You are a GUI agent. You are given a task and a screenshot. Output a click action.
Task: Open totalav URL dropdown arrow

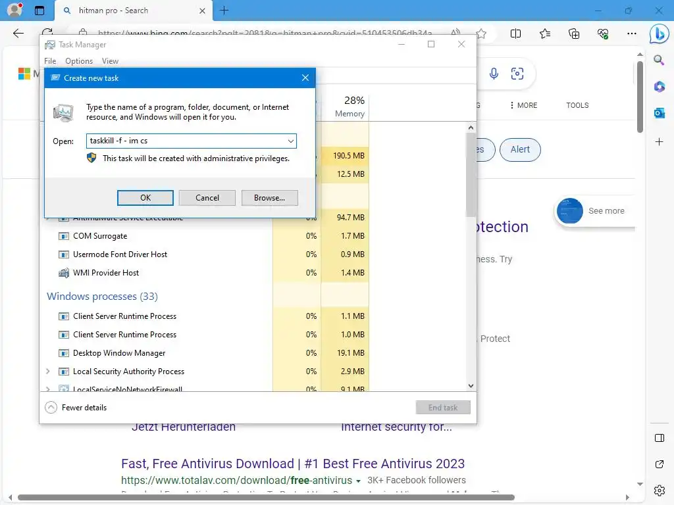click(x=358, y=481)
